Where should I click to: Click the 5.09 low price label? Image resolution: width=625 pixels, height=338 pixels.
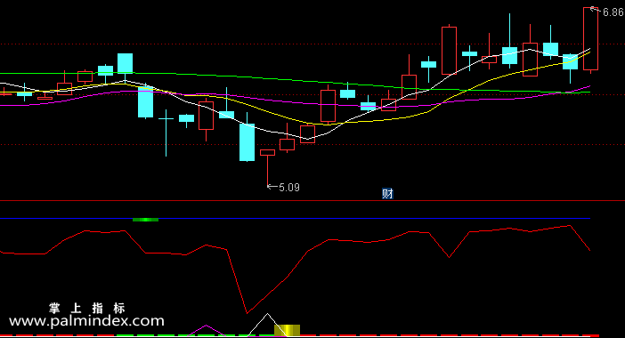click(289, 187)
